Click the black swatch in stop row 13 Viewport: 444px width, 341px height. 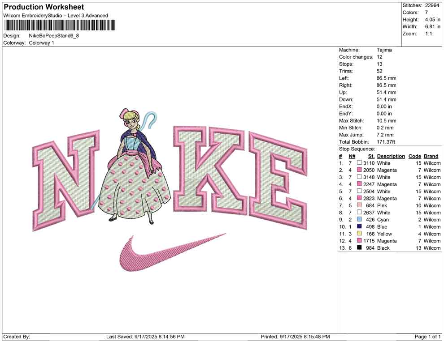pos(359,247)
